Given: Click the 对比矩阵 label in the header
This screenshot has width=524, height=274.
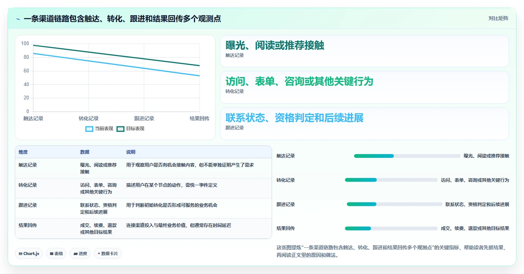Looking at the screenshot, I should (498, 18).
